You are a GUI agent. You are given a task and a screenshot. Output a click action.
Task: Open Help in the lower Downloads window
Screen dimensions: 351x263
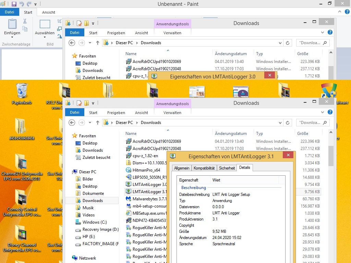click(x=330, y=112)
